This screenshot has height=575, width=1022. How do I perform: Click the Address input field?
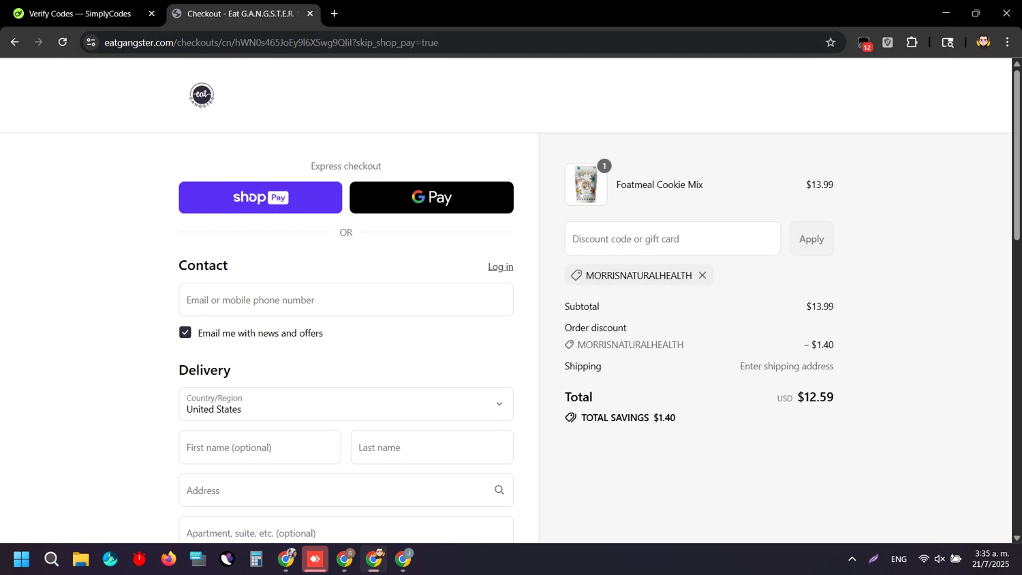point(346,491)
